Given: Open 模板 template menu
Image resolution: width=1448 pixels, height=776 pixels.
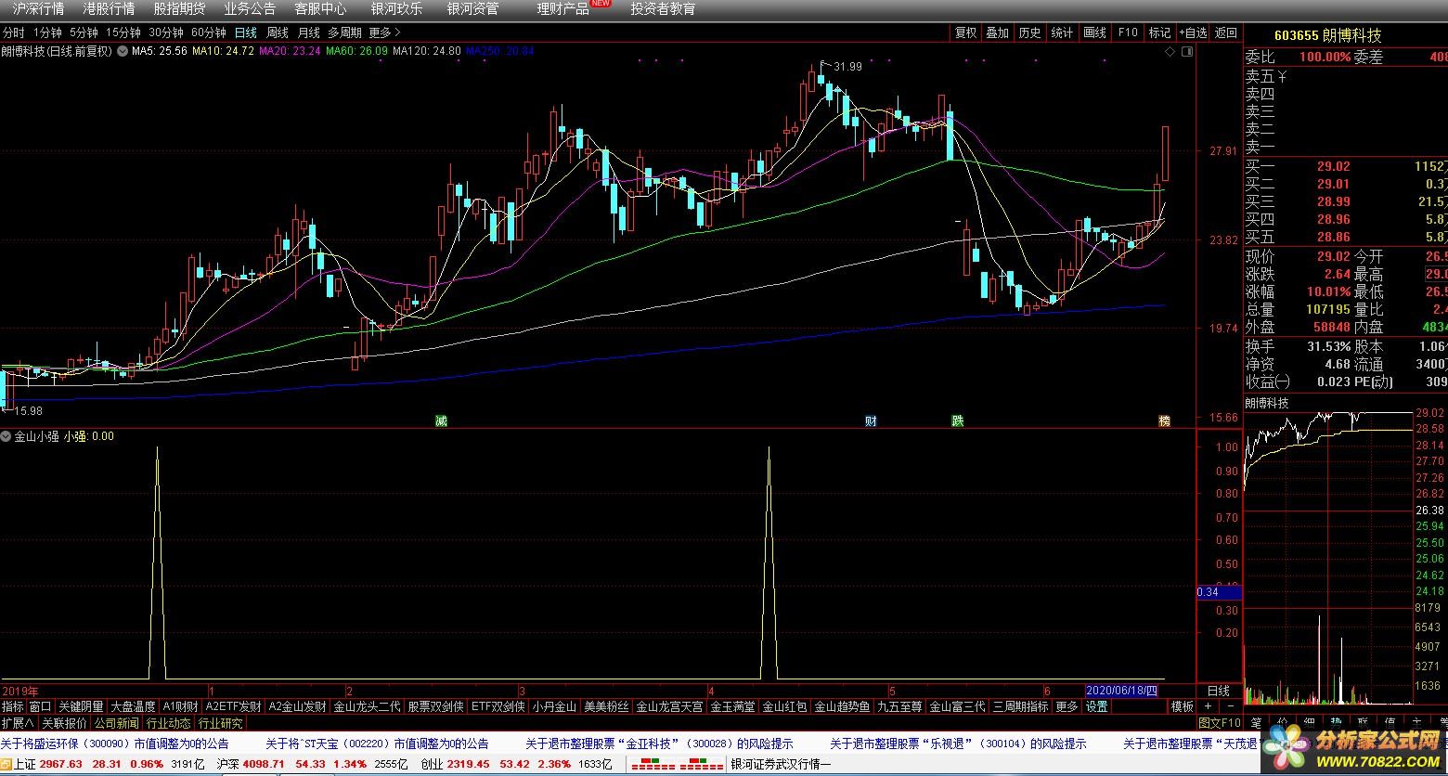Looking at the screenshot, I should click(1182, 706).
